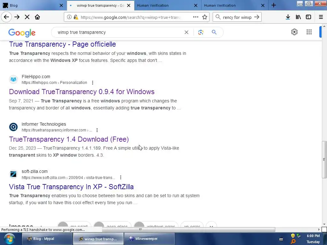Go back to the previous page
Viewport: 327px width, 245px height.
(x=6, y=17)
